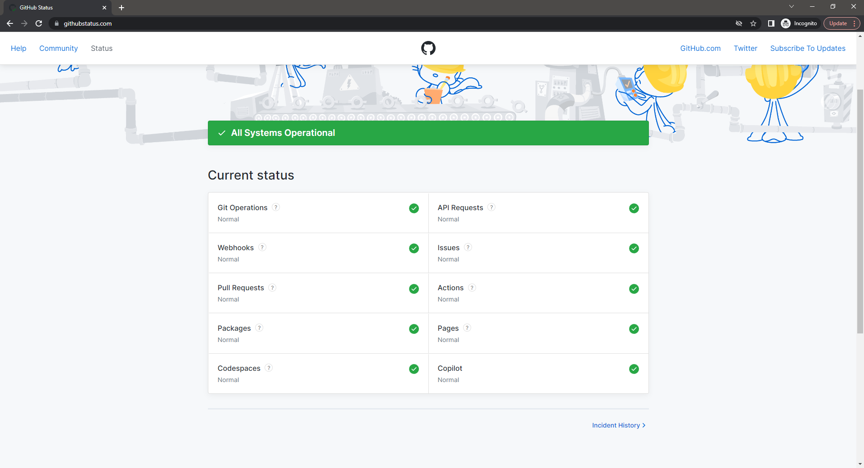Click Pull Requests green status checkmark
Viewport: 864px width, 468px height.
tap(414, 289)
